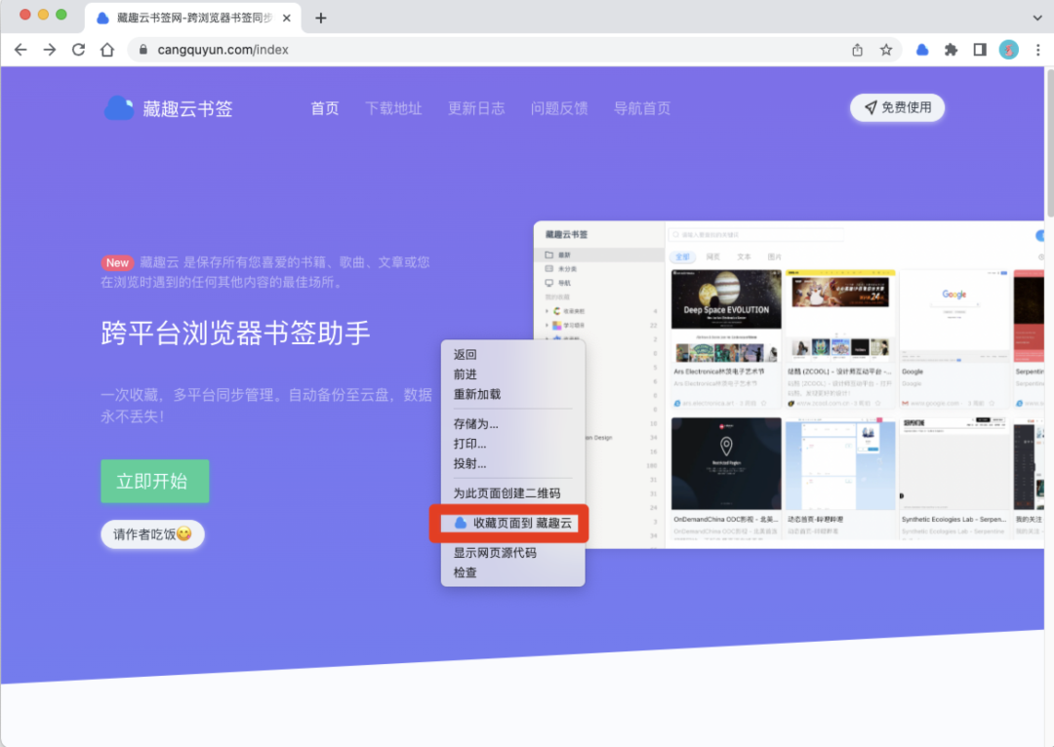
Task: Open Chrome's three-dot menu
Action: click(x=1037, y=48)
